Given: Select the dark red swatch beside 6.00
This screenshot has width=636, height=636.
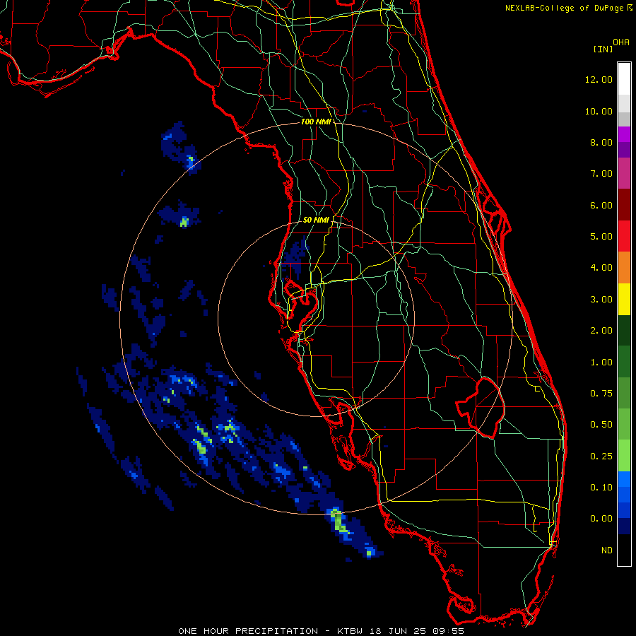Looking at the screenshot, I should [x=624, y=205].
